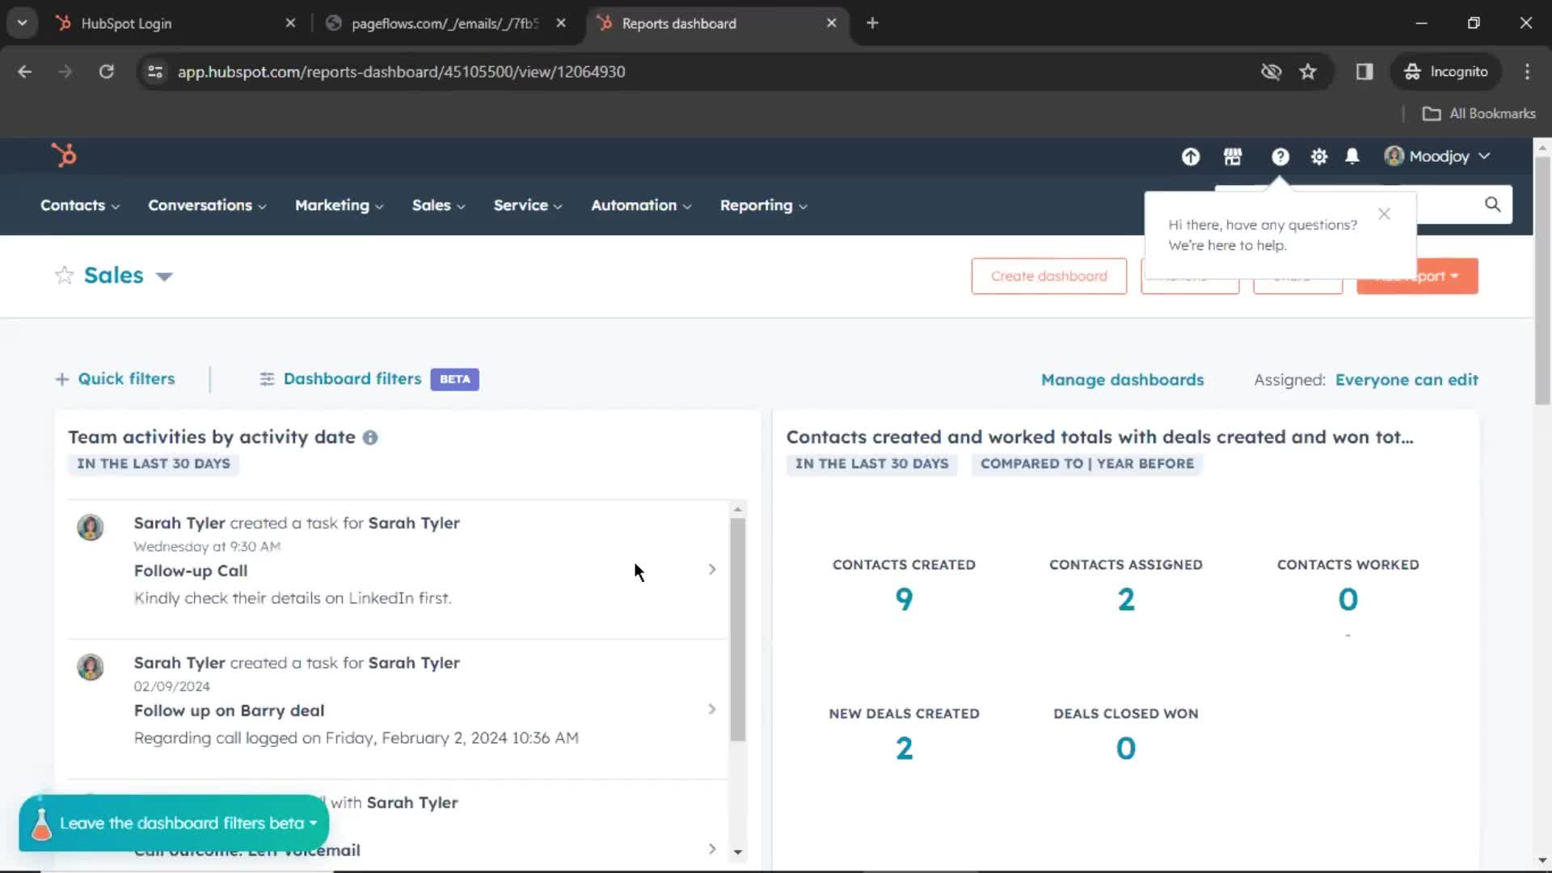Viewport: 1552px width, 873px height.
Task: Open the Notifications bell icon
Action: click(x=1352, y=157)
